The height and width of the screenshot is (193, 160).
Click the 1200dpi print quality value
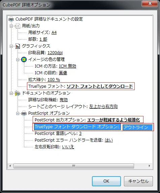tap(55, 53)
